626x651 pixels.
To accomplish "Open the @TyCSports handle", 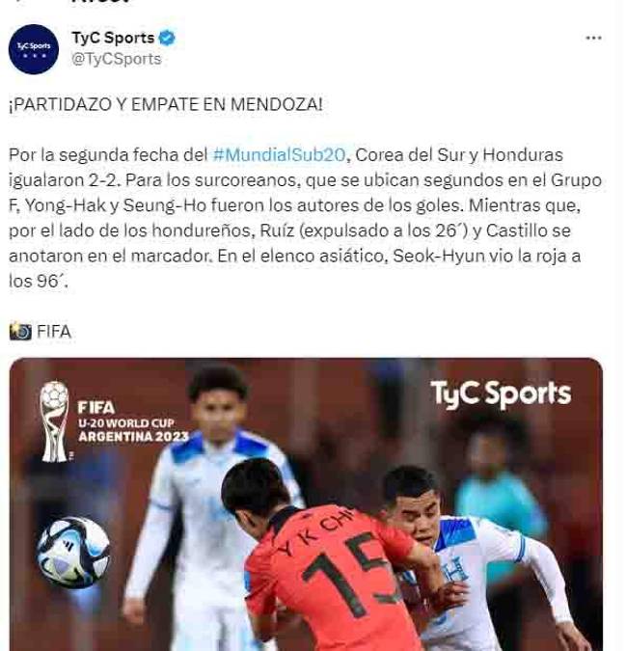I will click(117, 59).
